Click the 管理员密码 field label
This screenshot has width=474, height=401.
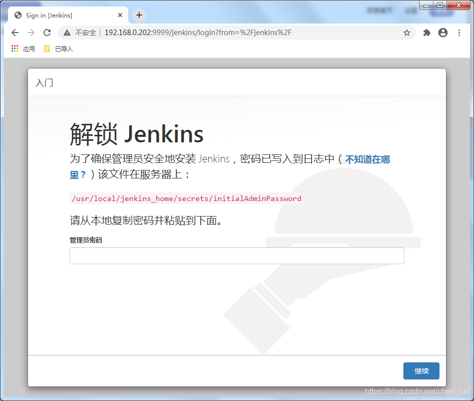(x=86, y=240)
